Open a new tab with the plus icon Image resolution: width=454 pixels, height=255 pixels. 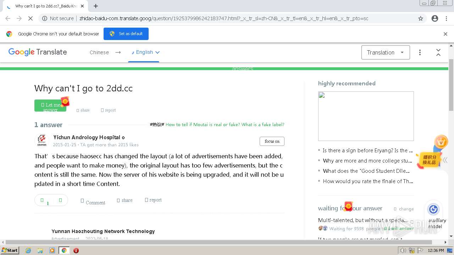pos(96,6)
